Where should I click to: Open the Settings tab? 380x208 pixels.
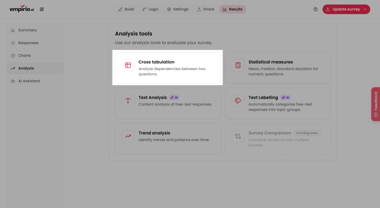point(178,9)
